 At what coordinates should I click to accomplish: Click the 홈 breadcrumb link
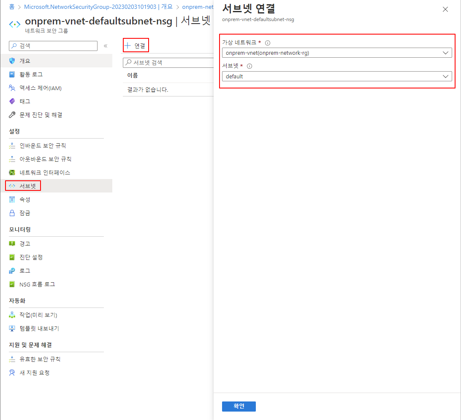(12, 7)
